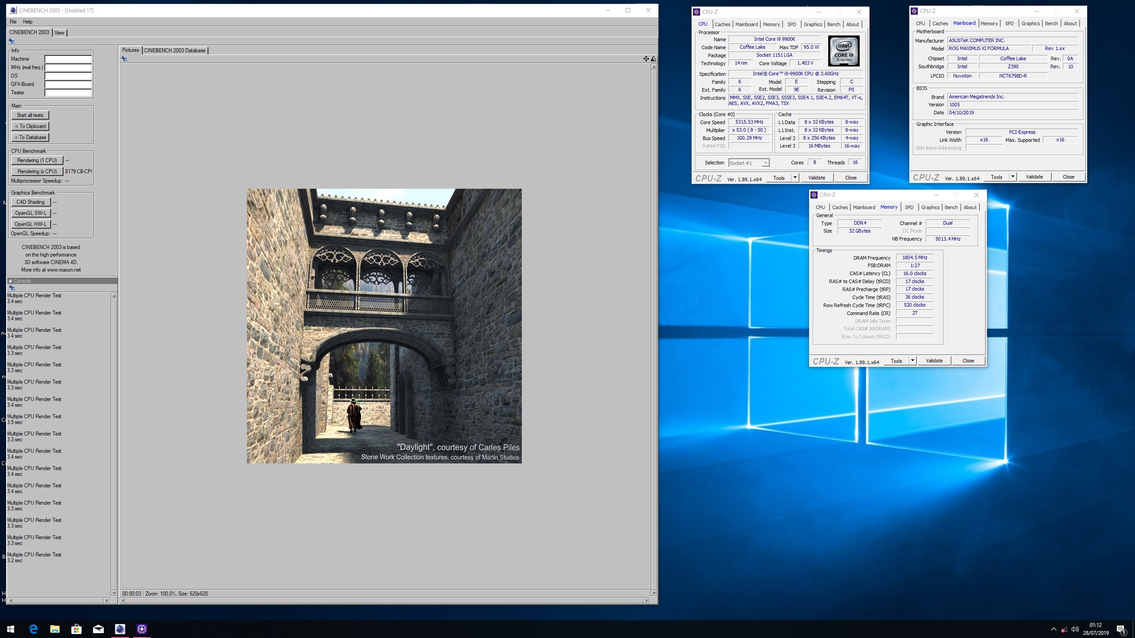Click the pin icon under the CINEBENCH 2003 tab
The width and height of the screenshot is (1135, 638).
[12, 41]
